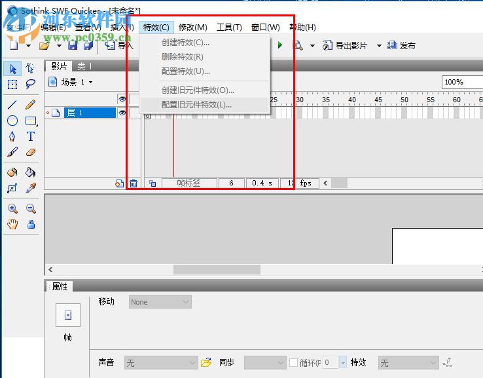Select the Pen tool

point(12,136)
